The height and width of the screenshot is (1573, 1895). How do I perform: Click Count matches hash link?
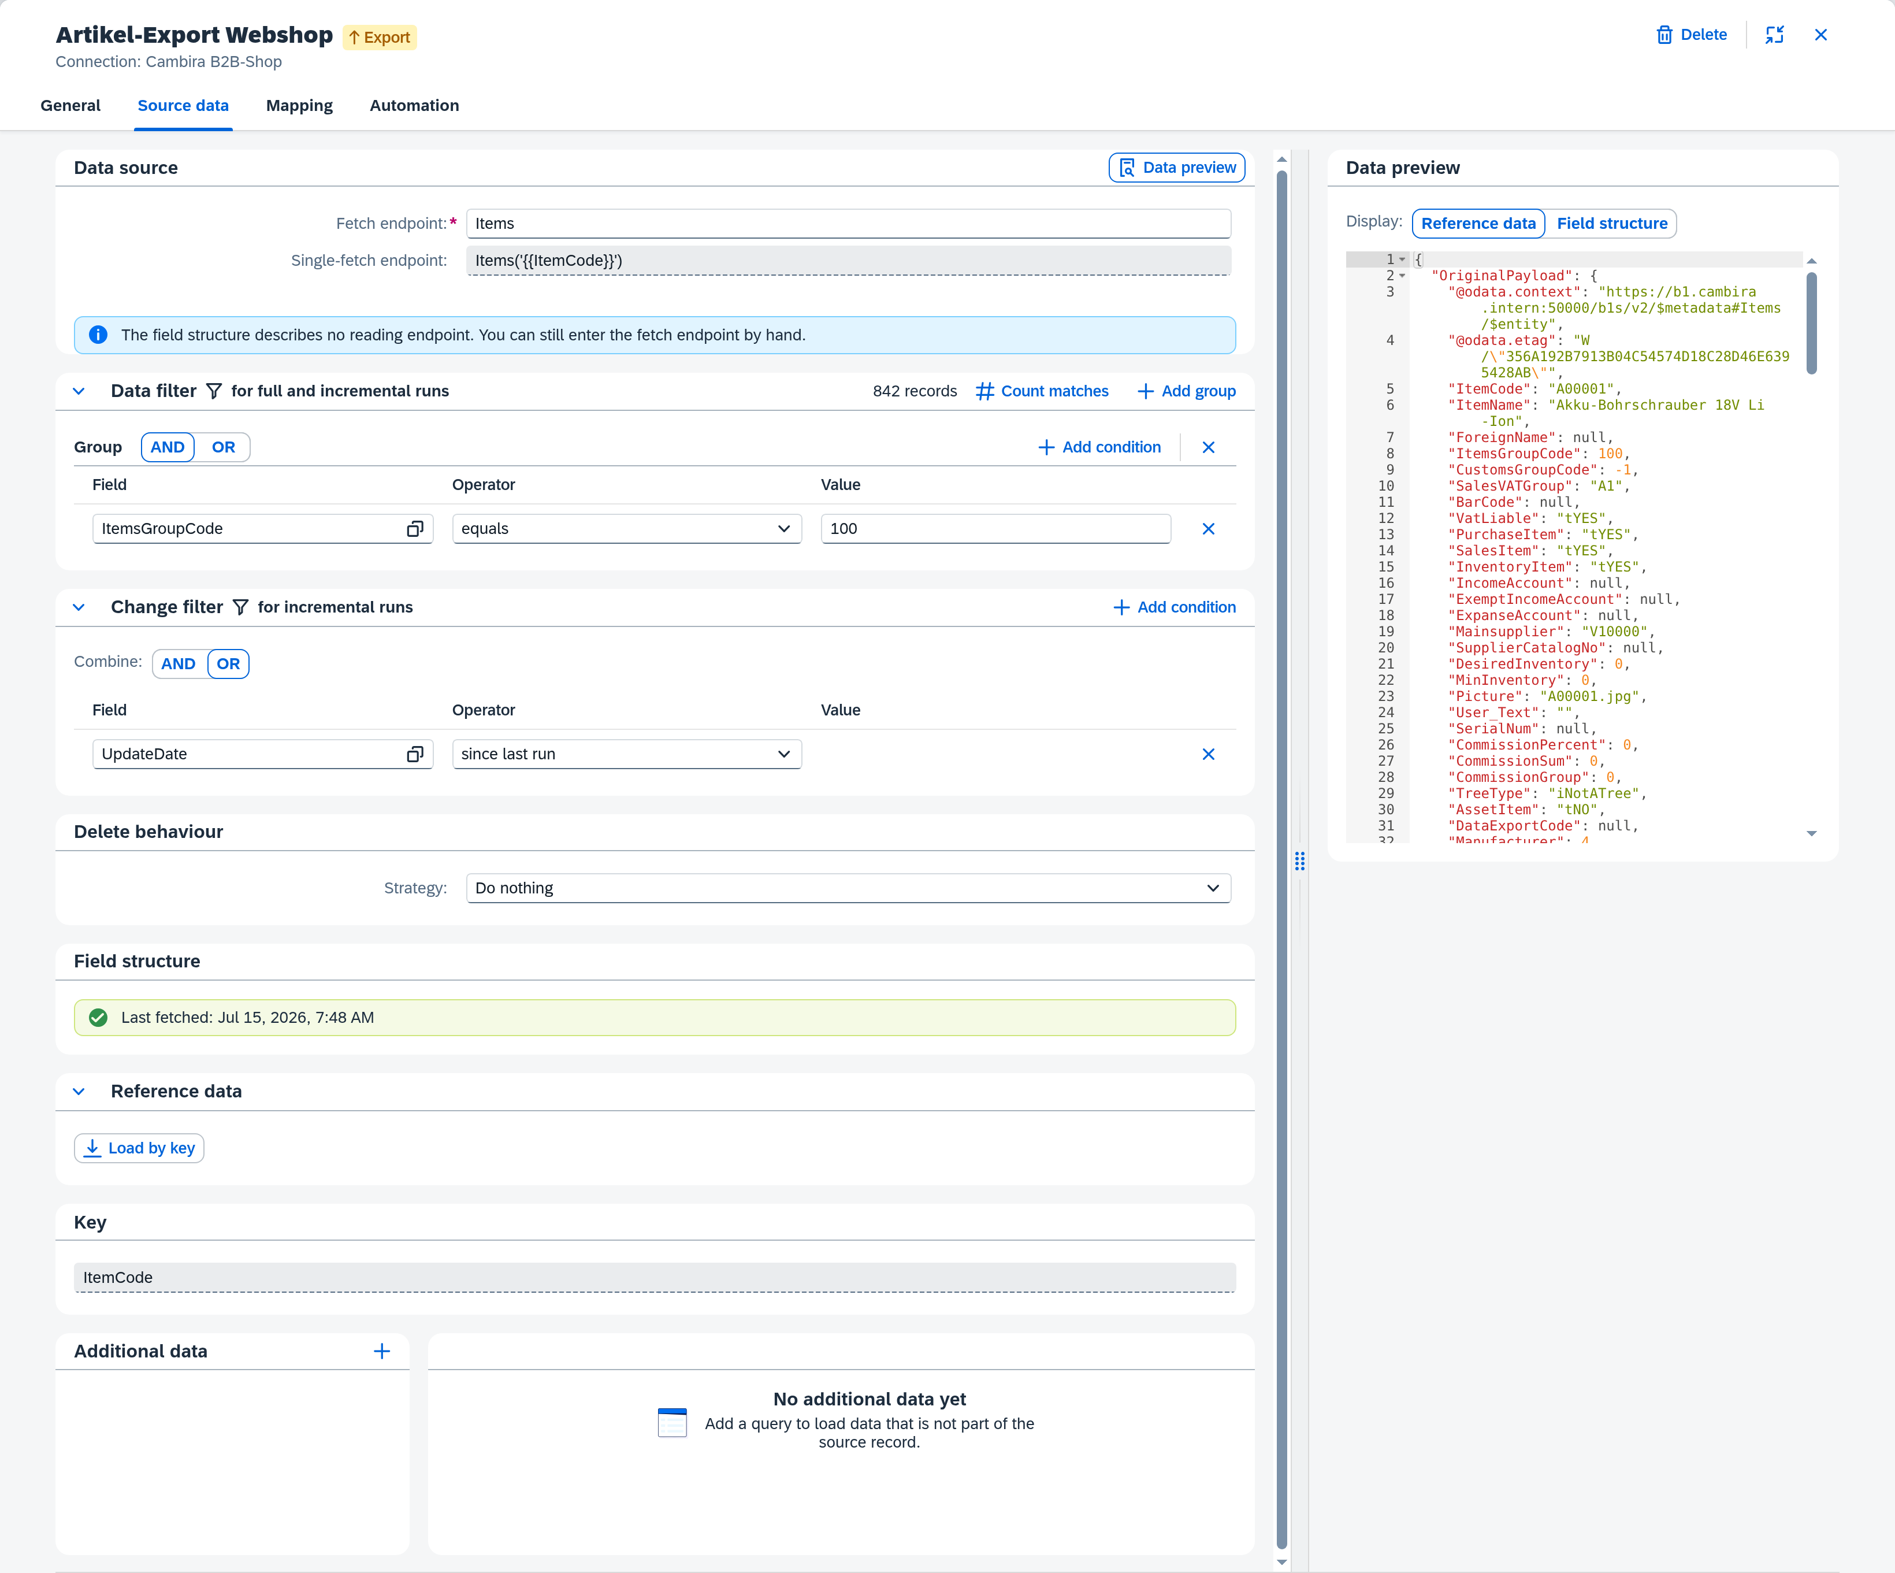pos(1042,391)
